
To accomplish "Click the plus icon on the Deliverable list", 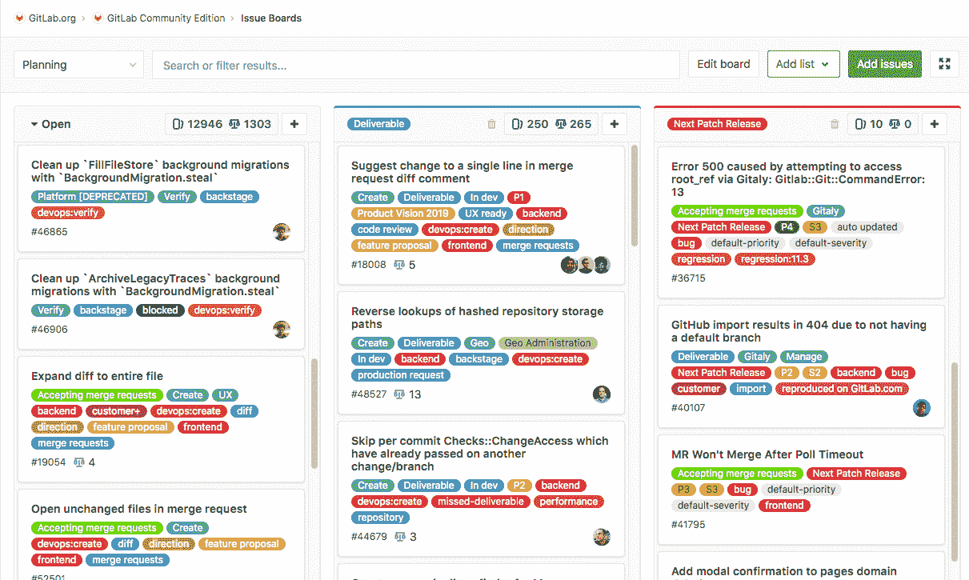I will [x=615, y=124].
